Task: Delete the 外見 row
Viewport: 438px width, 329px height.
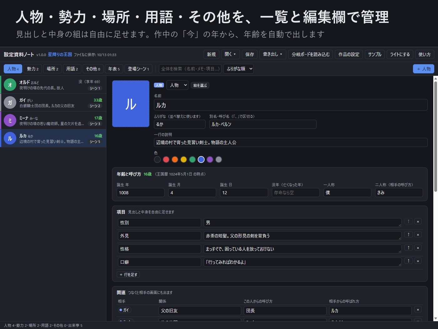Action: [x=418, y=235]
